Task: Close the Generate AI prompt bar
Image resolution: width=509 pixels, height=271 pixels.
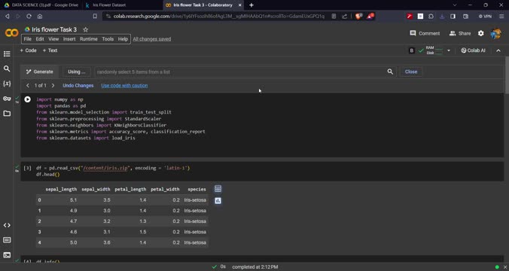Action: pyautogui.click(x=411, y=72)
